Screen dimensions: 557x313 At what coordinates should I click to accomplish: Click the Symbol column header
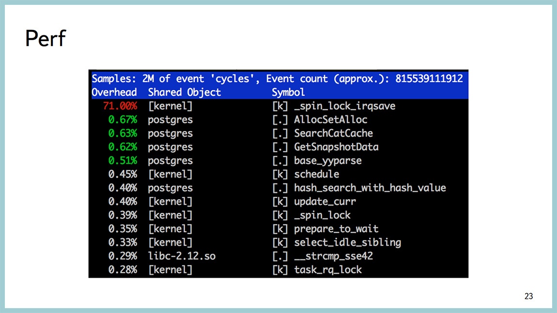(x=288, y=92)
